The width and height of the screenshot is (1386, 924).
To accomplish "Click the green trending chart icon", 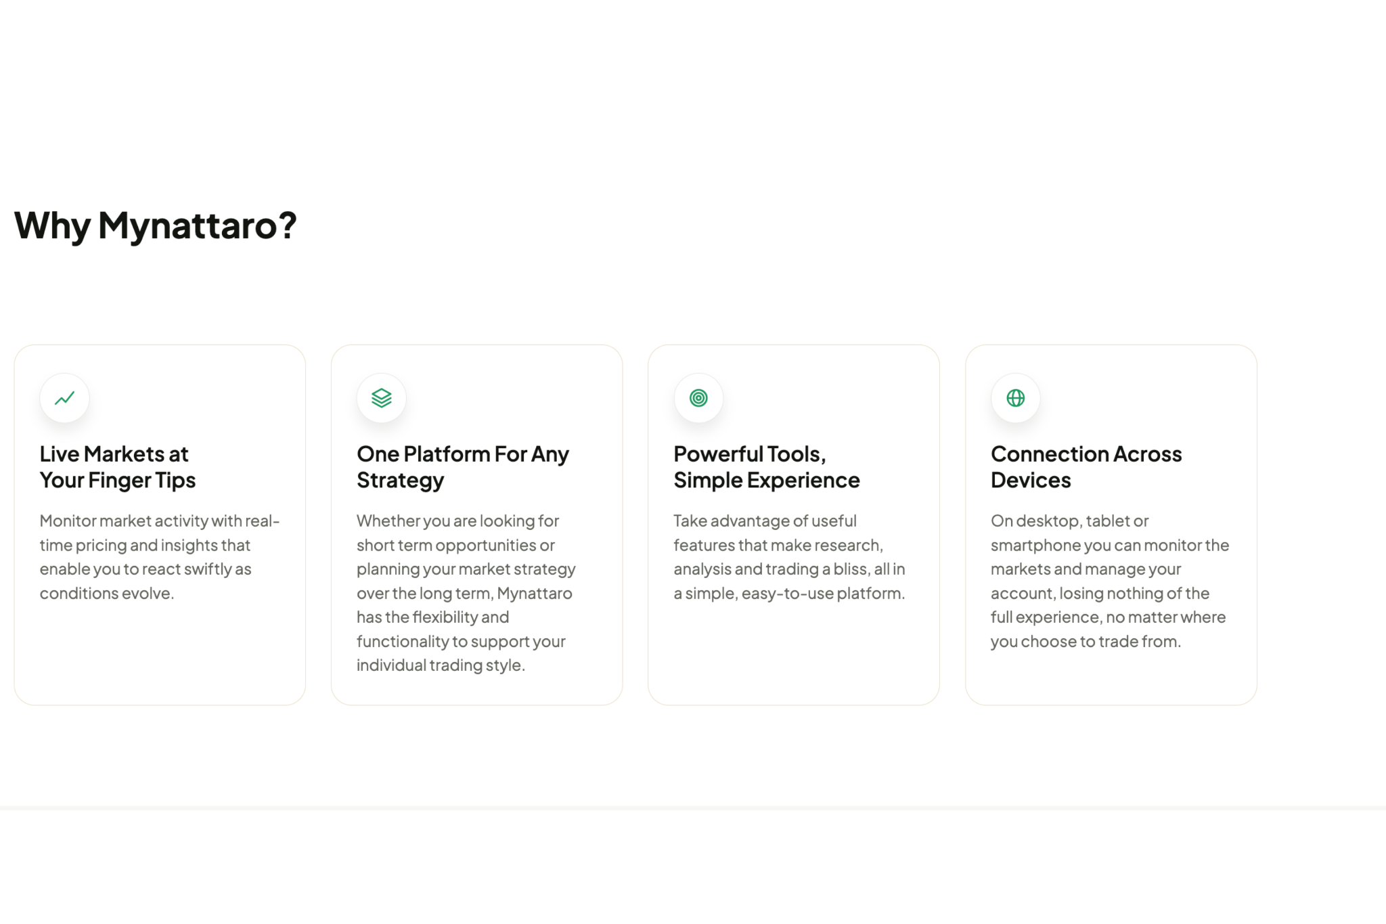I will 64,398.
